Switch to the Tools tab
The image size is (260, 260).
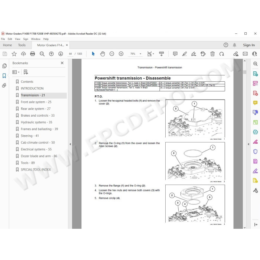pyautogui.click(x=22, y=45)
